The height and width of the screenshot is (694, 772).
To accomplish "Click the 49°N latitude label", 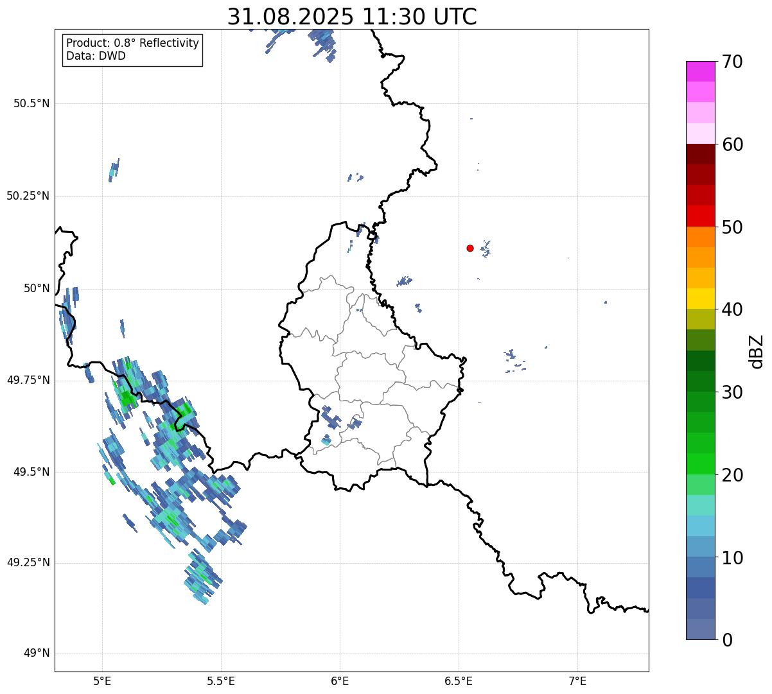I will pos(37,653).
